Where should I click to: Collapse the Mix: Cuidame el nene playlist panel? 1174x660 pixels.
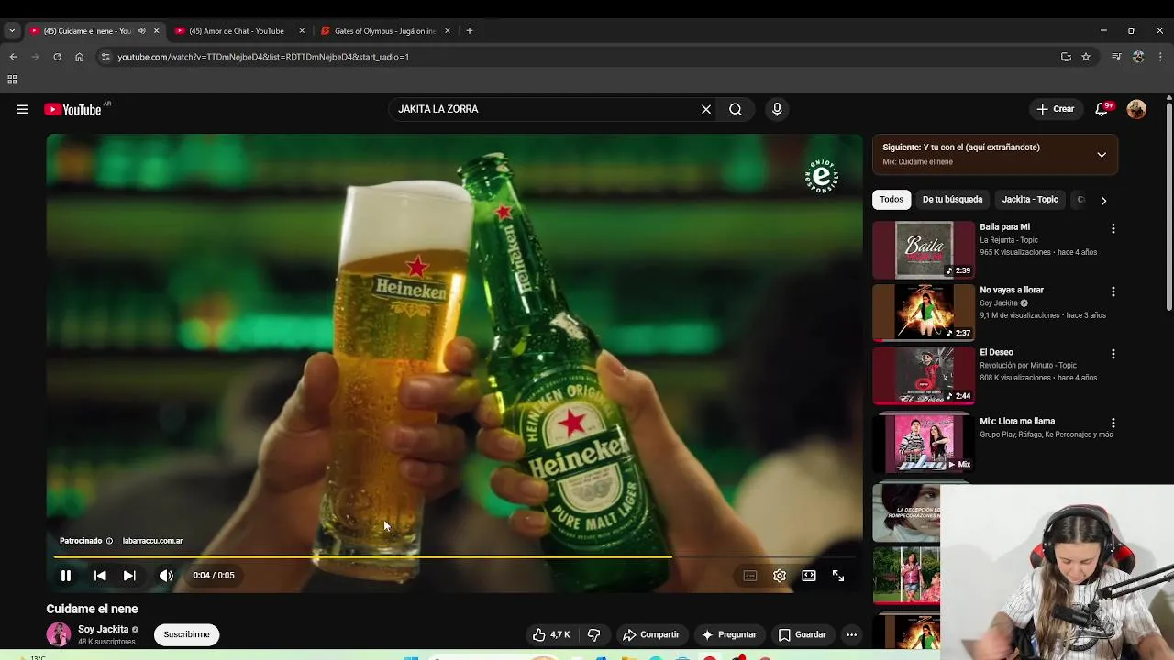click(1102, 154)
